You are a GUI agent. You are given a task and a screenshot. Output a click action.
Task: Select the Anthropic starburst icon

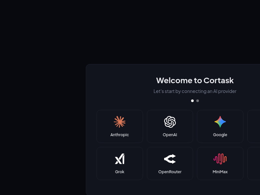[120, 122]
